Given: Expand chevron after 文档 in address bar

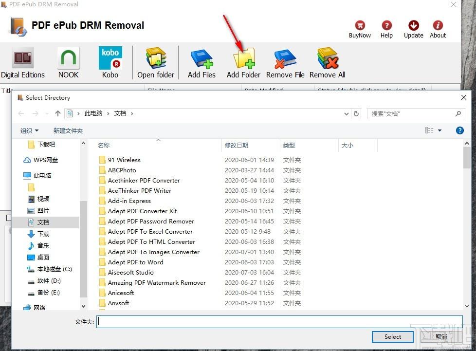Looking at the screenshot, I should pos(132,113).
